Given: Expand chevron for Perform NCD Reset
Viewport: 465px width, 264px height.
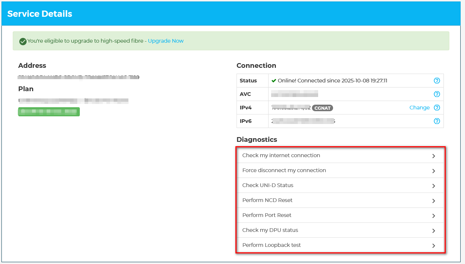Looking at the screenshot, I should [434, 201].
